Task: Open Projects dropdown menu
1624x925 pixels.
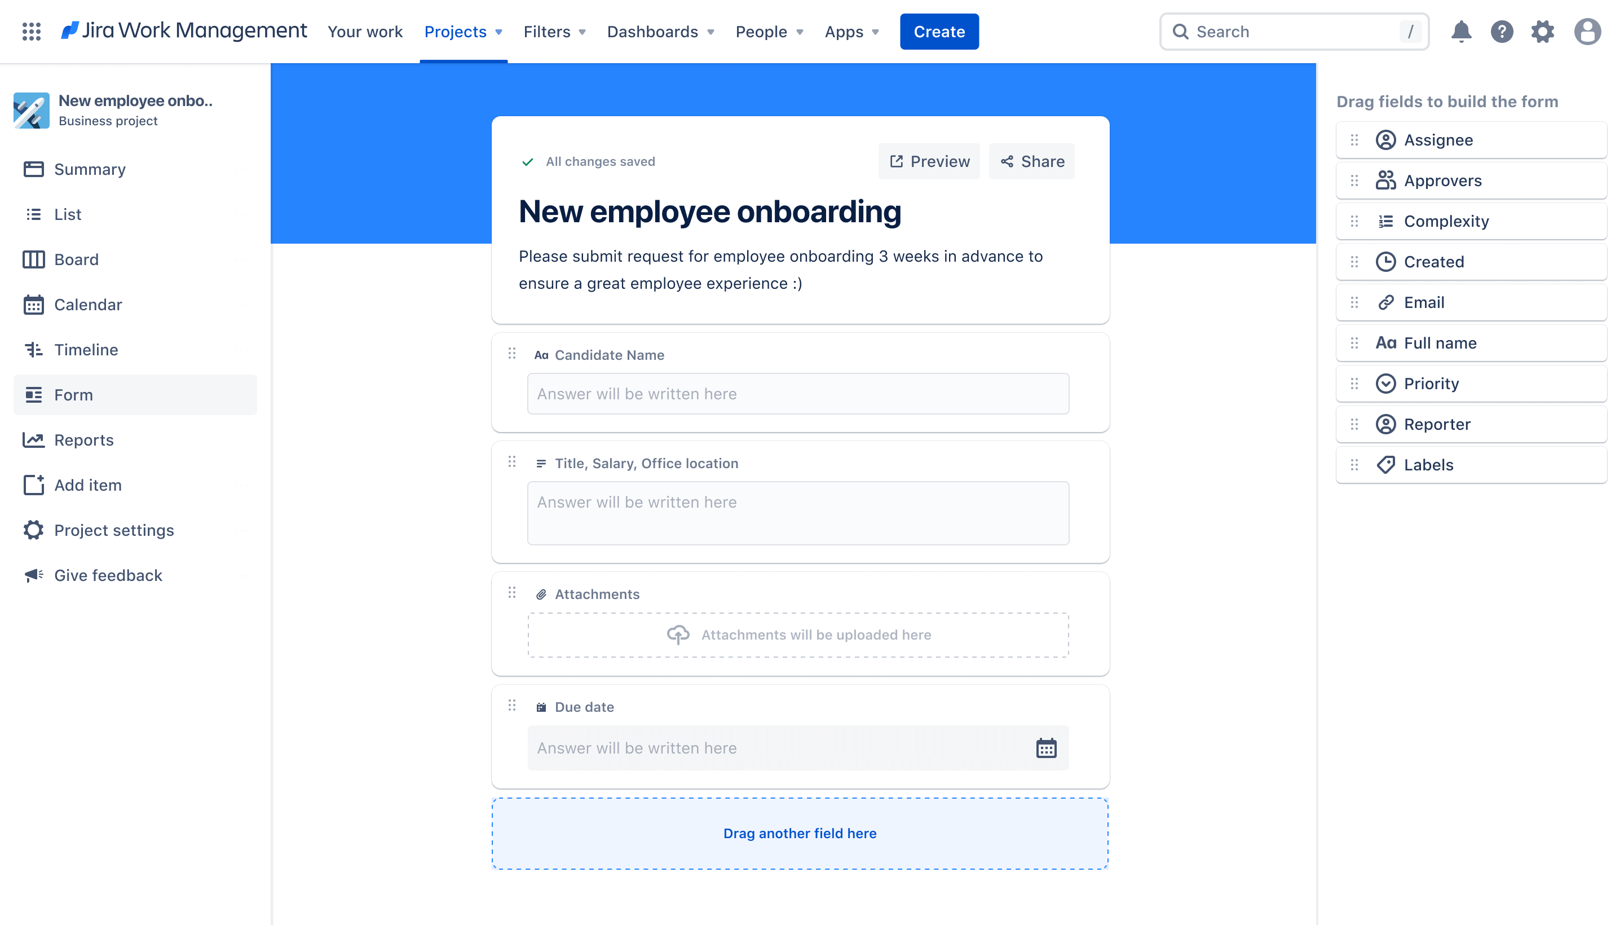Action: pyautogui.click(x=463, y=31)
